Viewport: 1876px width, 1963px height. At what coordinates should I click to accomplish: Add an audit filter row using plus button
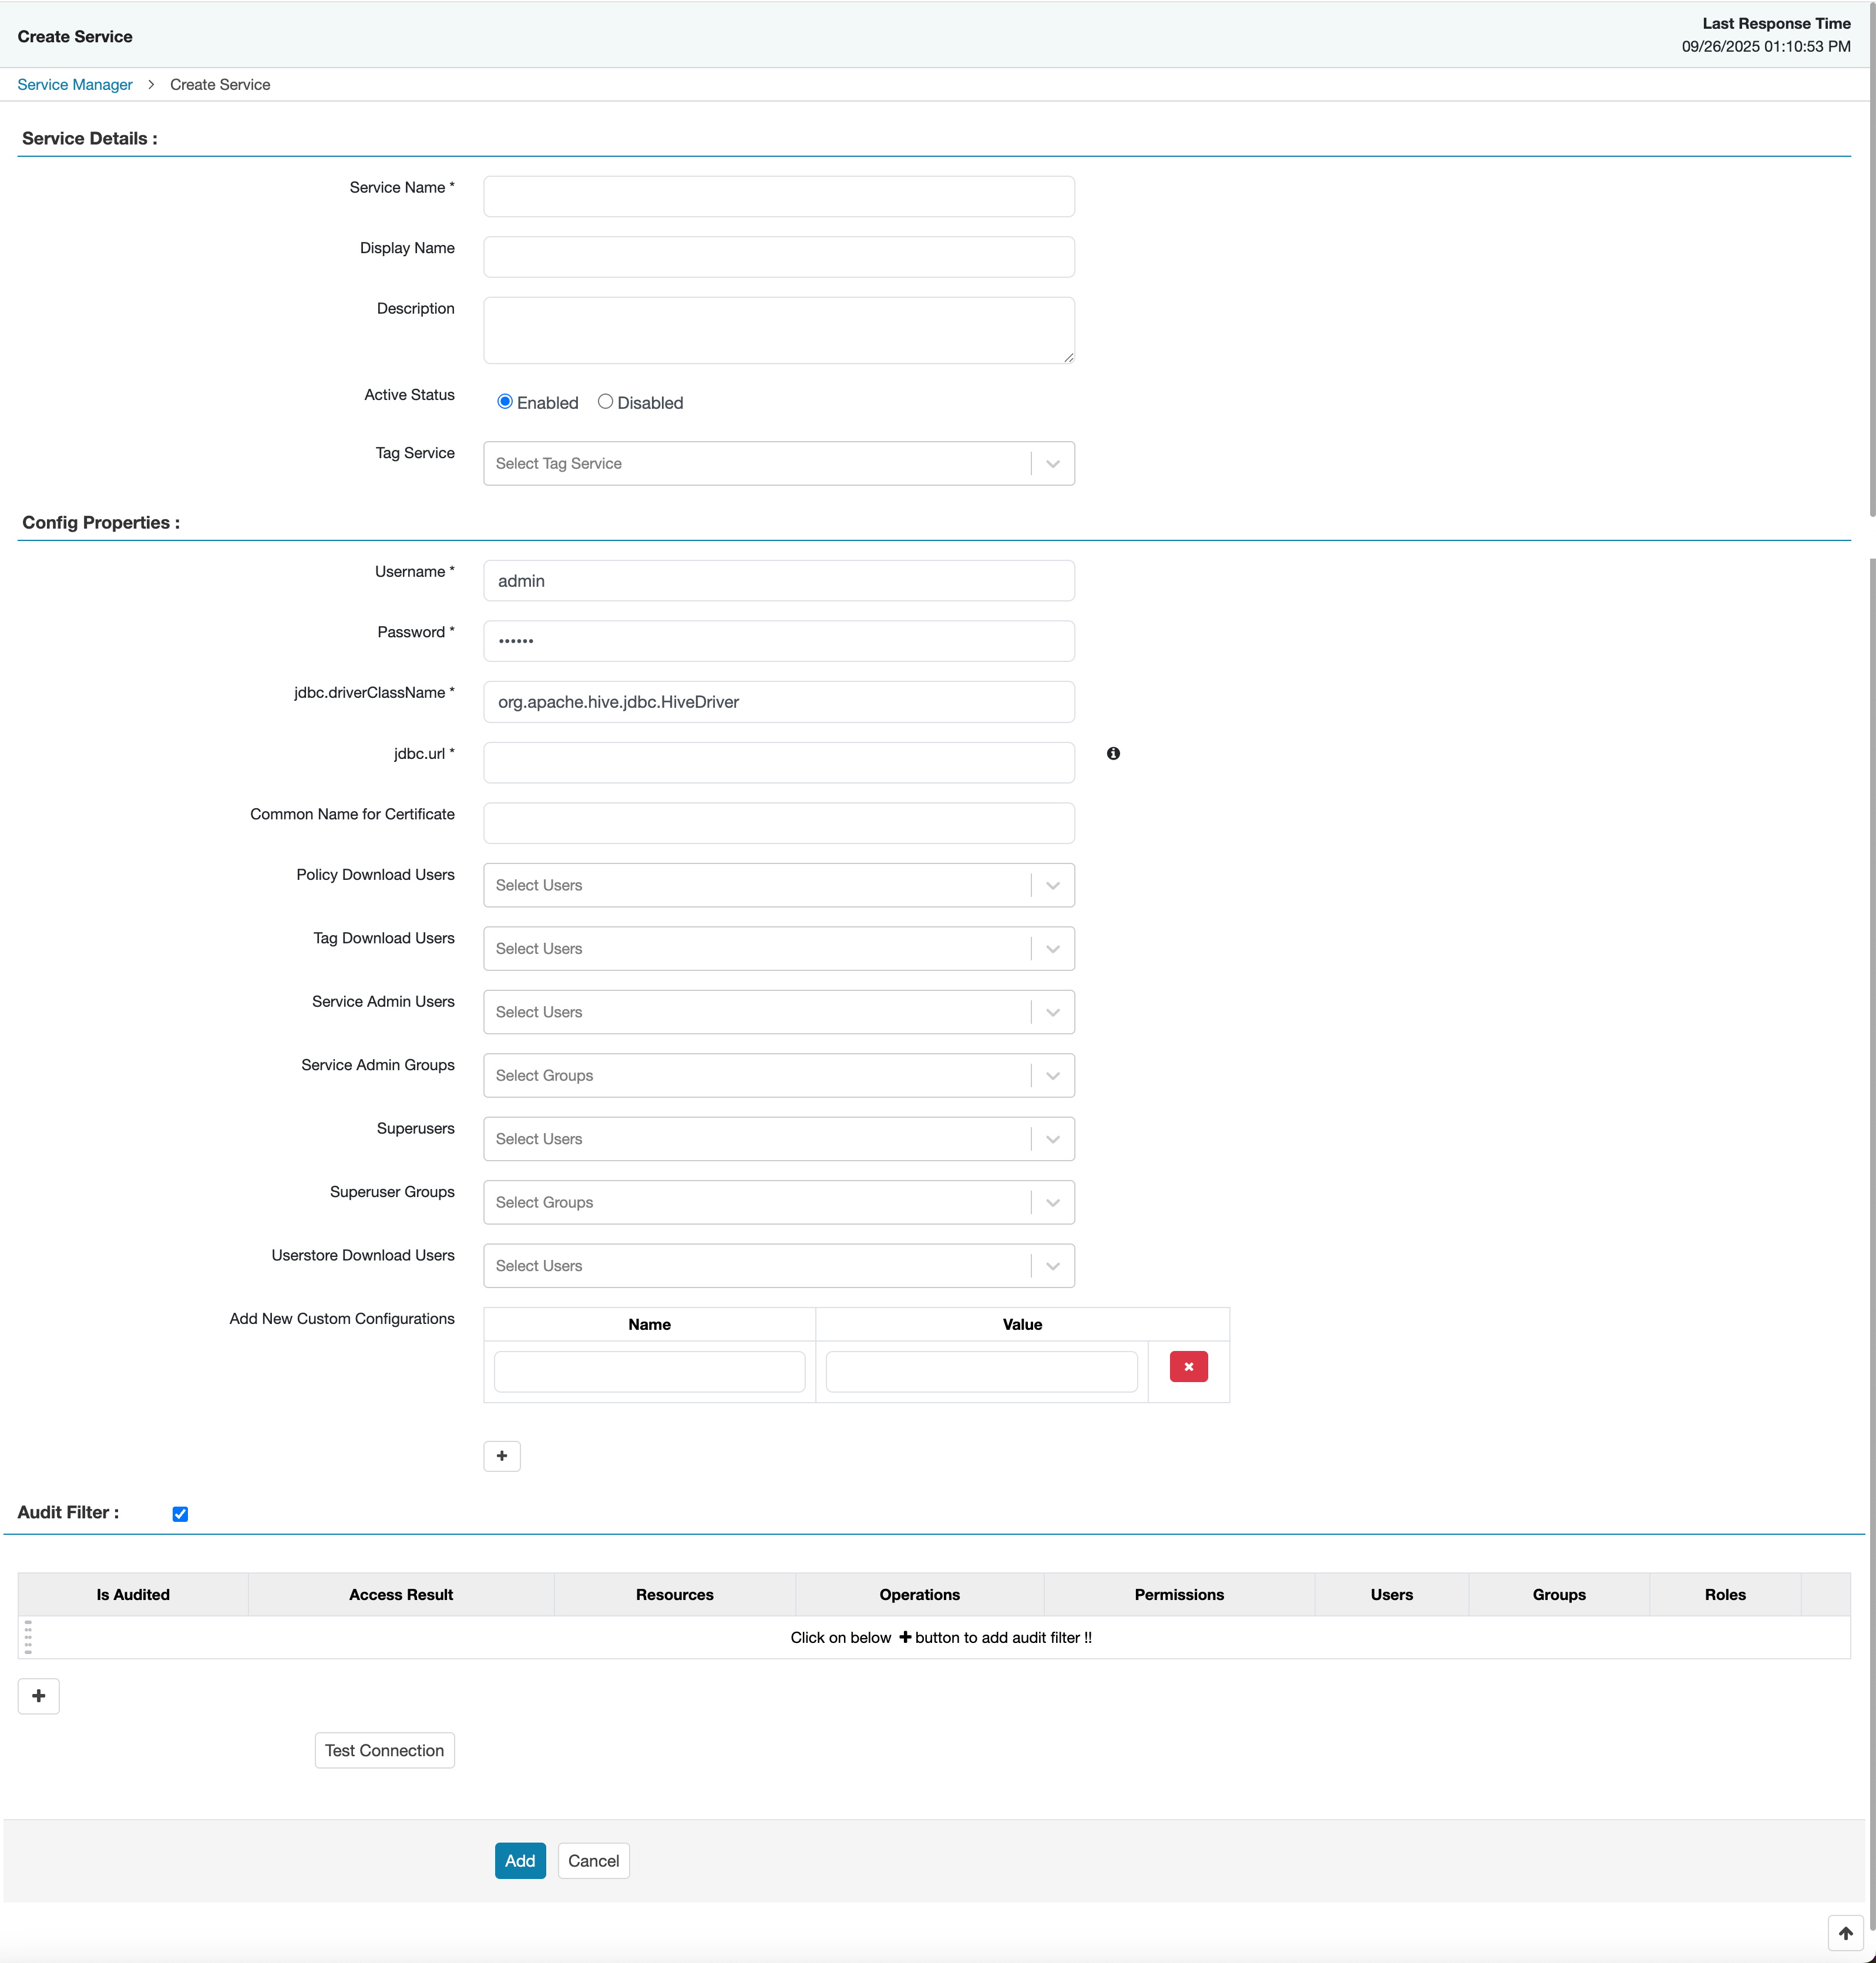39,1696
